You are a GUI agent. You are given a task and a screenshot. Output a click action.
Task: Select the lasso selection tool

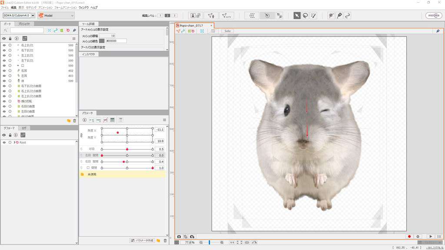306,16
